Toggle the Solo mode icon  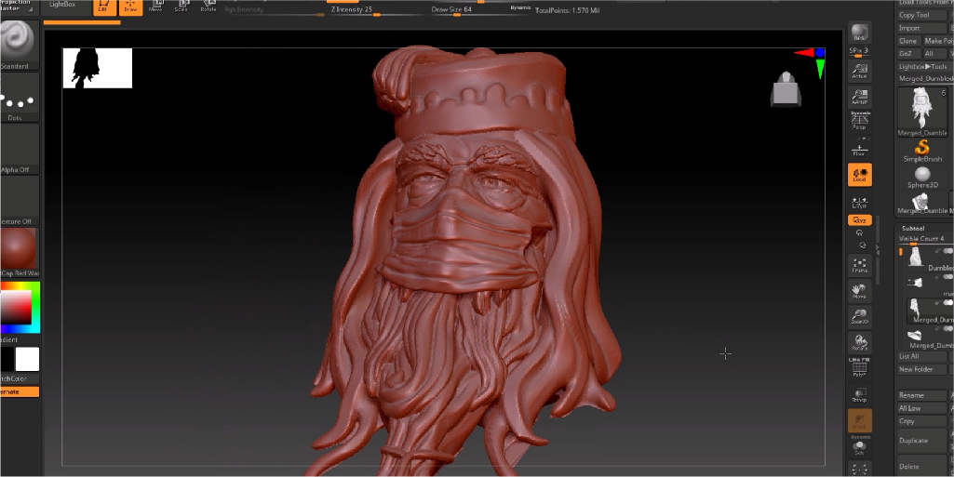[x=860, y=446]
